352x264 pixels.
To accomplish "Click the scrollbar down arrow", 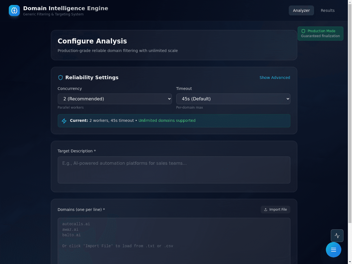I will [350, 262].
